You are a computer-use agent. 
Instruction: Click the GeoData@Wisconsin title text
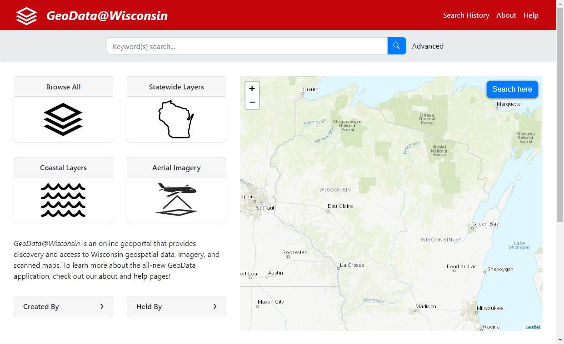[107, 15]
